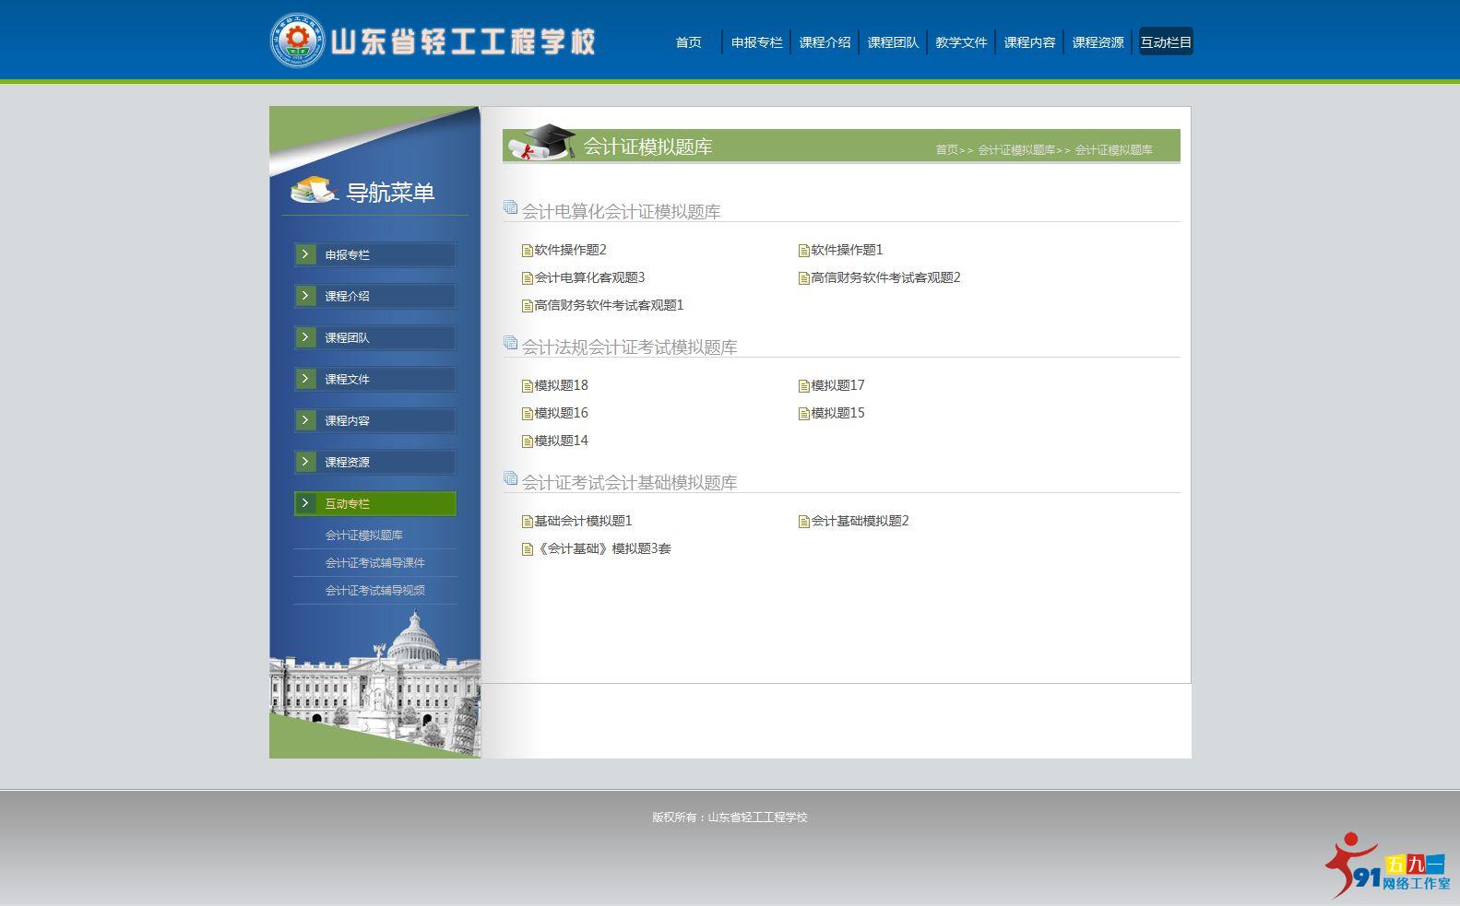The image size is (1460, 906).
Task: Expand the 申报专栏 sidebar arrow
Action: pos(305,254)
